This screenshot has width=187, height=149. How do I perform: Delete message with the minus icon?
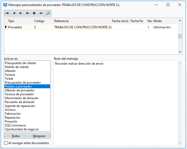click(41, 13)
